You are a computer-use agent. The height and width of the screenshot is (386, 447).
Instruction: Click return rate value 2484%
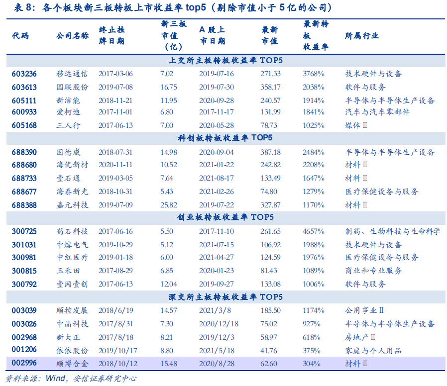point(314,152)
